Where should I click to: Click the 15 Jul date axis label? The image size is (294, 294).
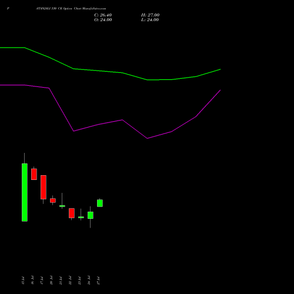pos(23,280)
